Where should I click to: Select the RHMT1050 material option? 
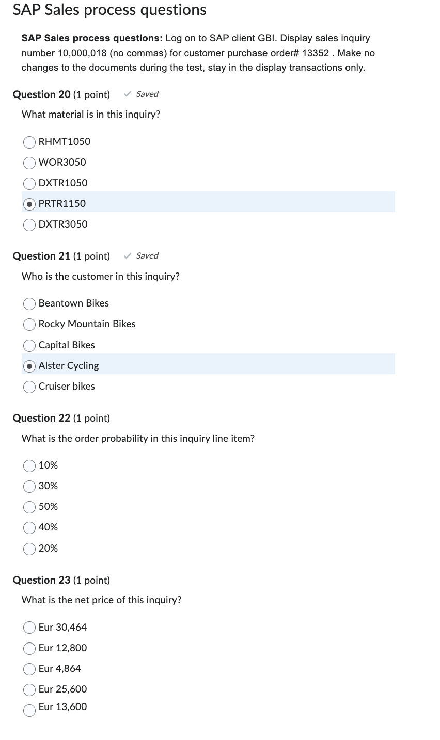(29, 142)
